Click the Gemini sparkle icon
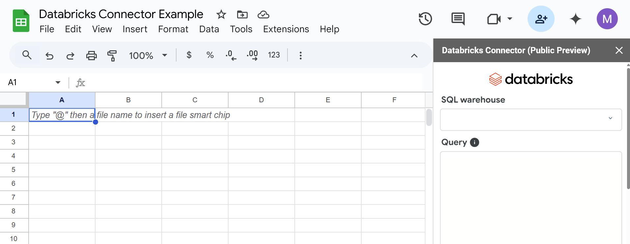The height and width of the screenshot is (244, 630). click(x=575, y=19)
